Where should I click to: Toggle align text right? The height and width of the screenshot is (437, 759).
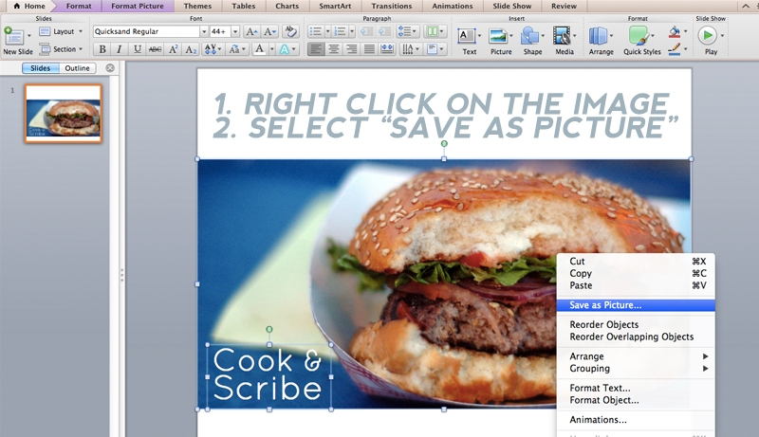click(351, 49)
